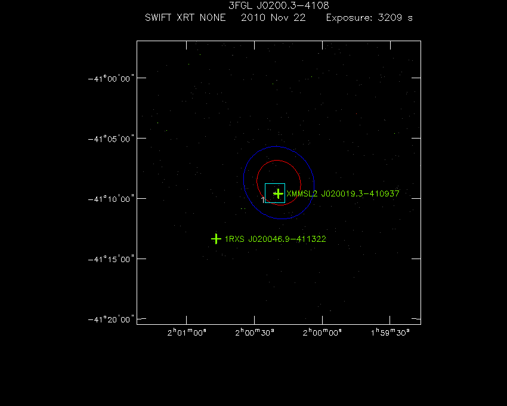Click the right ascension label 2h01m00s
Viewport: 507px width, 406px height.
tap(187, 333)
